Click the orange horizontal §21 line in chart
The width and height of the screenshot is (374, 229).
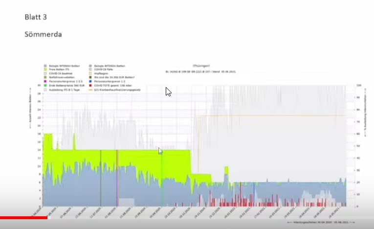[272, 115]
